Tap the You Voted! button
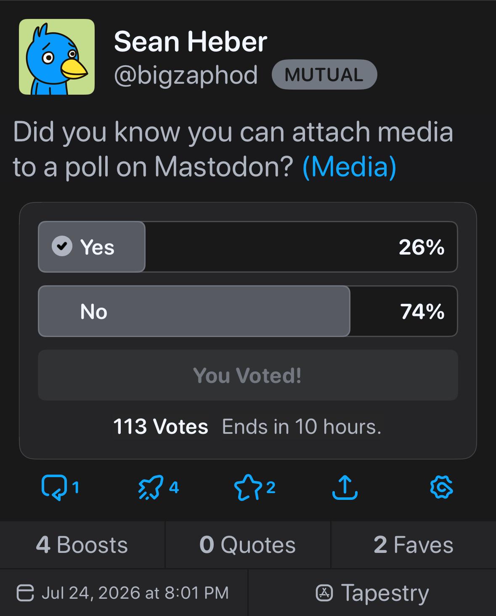Screen dimensions: 496x616 coord(248,375)
